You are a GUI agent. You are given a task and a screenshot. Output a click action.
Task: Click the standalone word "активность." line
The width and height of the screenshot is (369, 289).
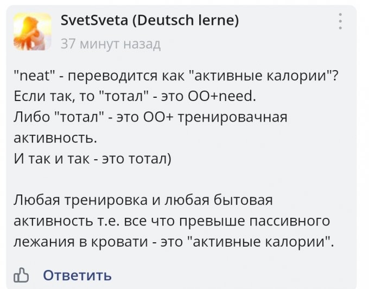pyautogui.click(x=55, y=137)
